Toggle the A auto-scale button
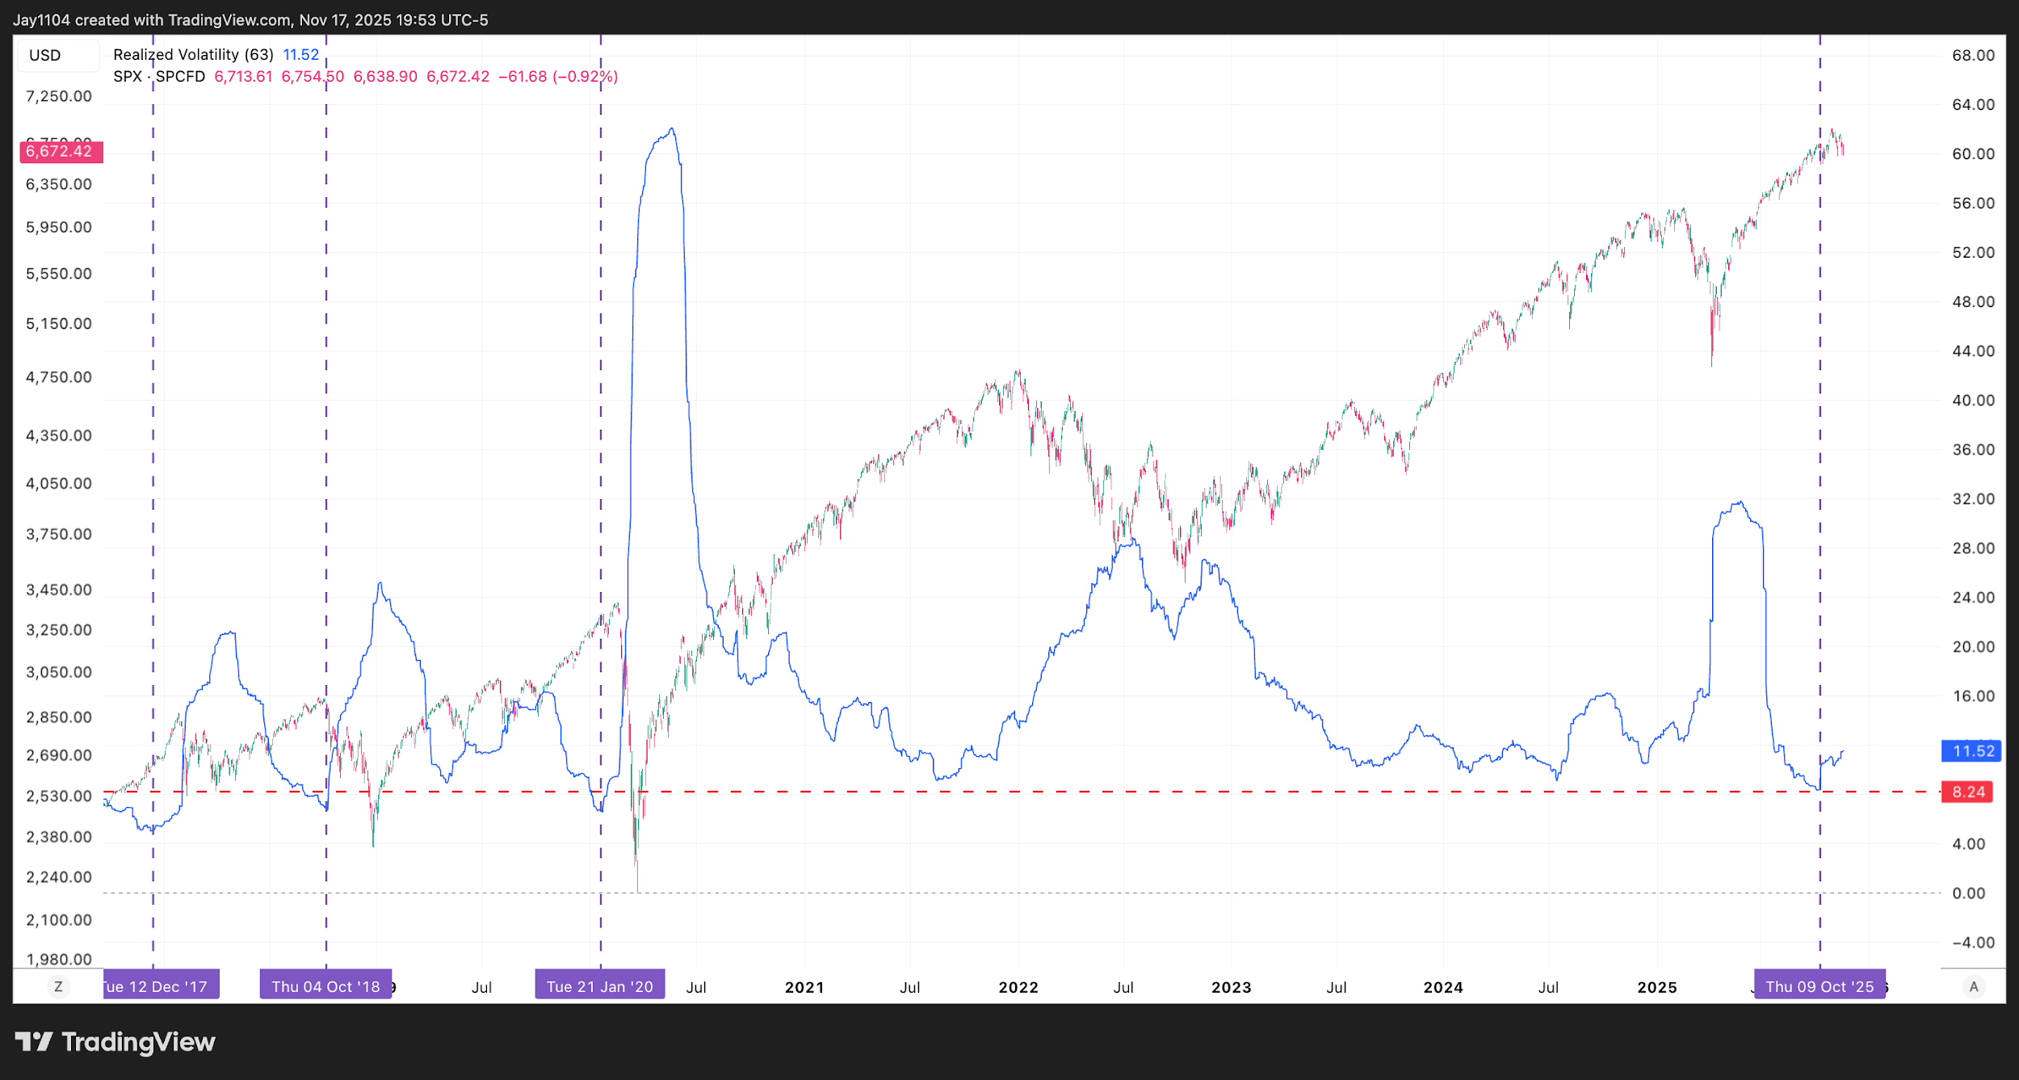 [x=1974, y=986]
